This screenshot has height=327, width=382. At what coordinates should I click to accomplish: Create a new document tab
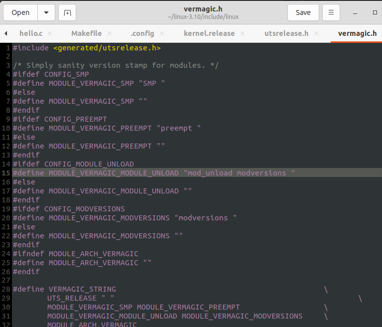pos(67,12)
